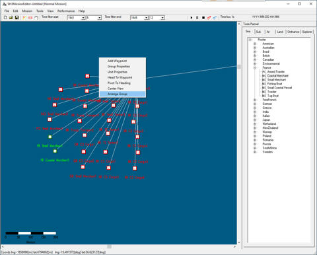Image resolution: width=317 pixels, height=255 pixels.
Task: Open the time filter start month dropdown
Action: pyautogui.click(x=100, y=18)
